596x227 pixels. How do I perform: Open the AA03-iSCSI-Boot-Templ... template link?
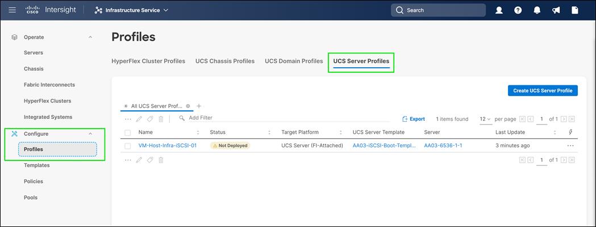click(384, 146)
